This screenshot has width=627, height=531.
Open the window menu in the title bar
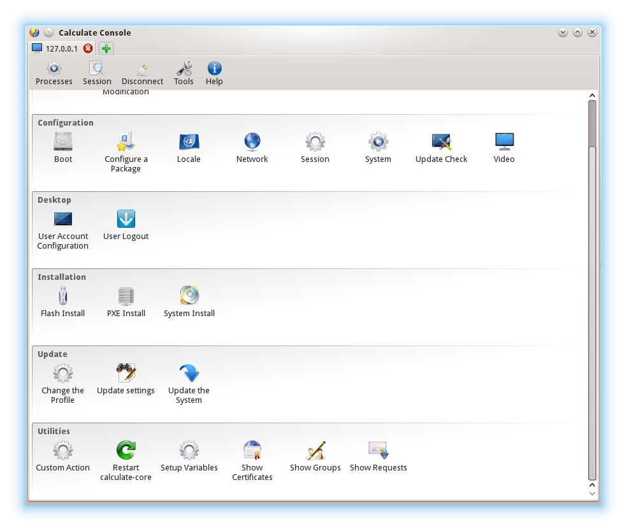tap(48, 33)
